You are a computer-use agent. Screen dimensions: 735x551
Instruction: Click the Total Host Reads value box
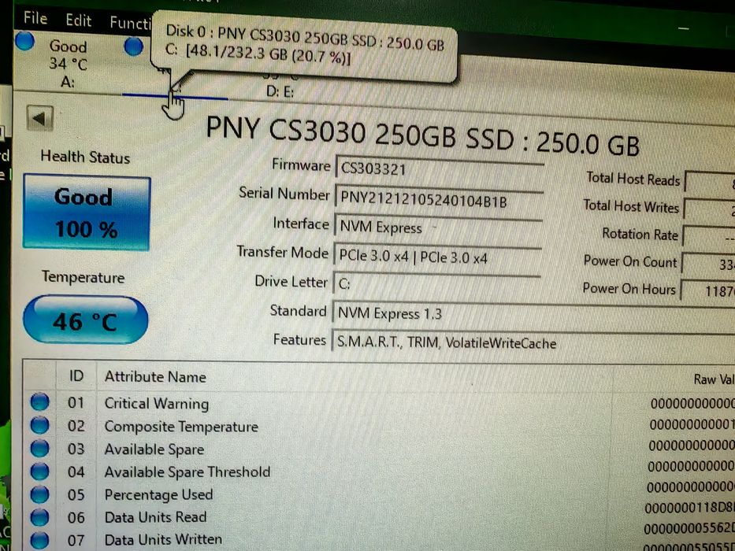[710, 183]
